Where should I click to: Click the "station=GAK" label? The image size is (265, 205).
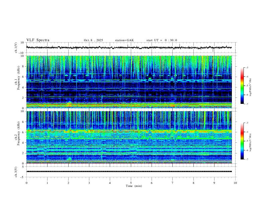[x=124, y=40]
